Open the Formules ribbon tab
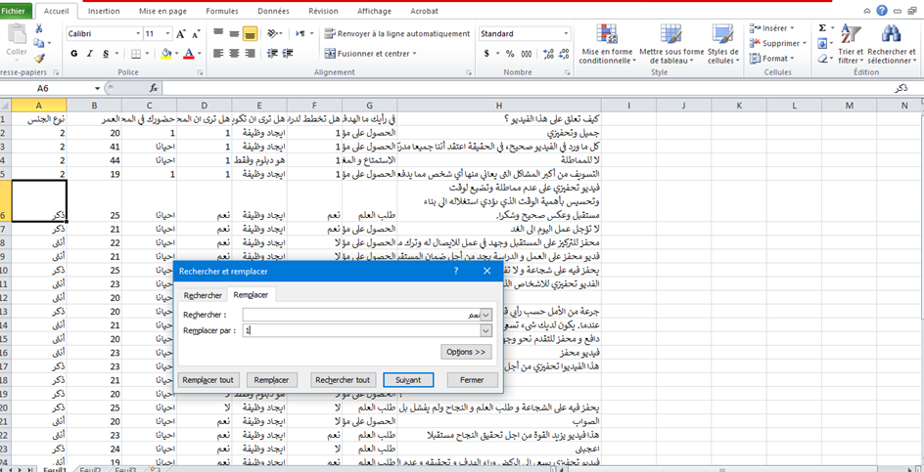 (221, 11)
